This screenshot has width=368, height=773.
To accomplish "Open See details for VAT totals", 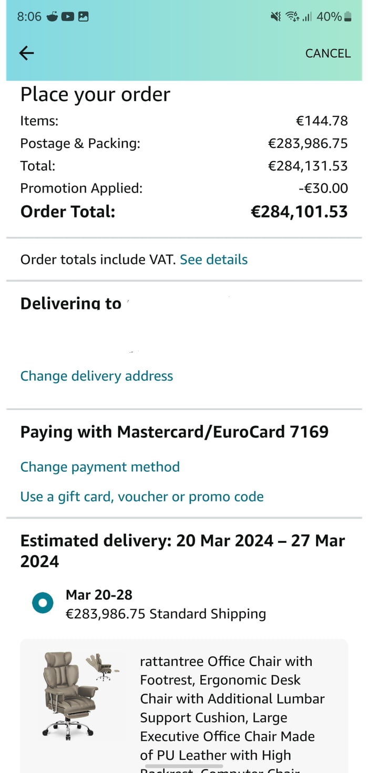I will point(213,259).
